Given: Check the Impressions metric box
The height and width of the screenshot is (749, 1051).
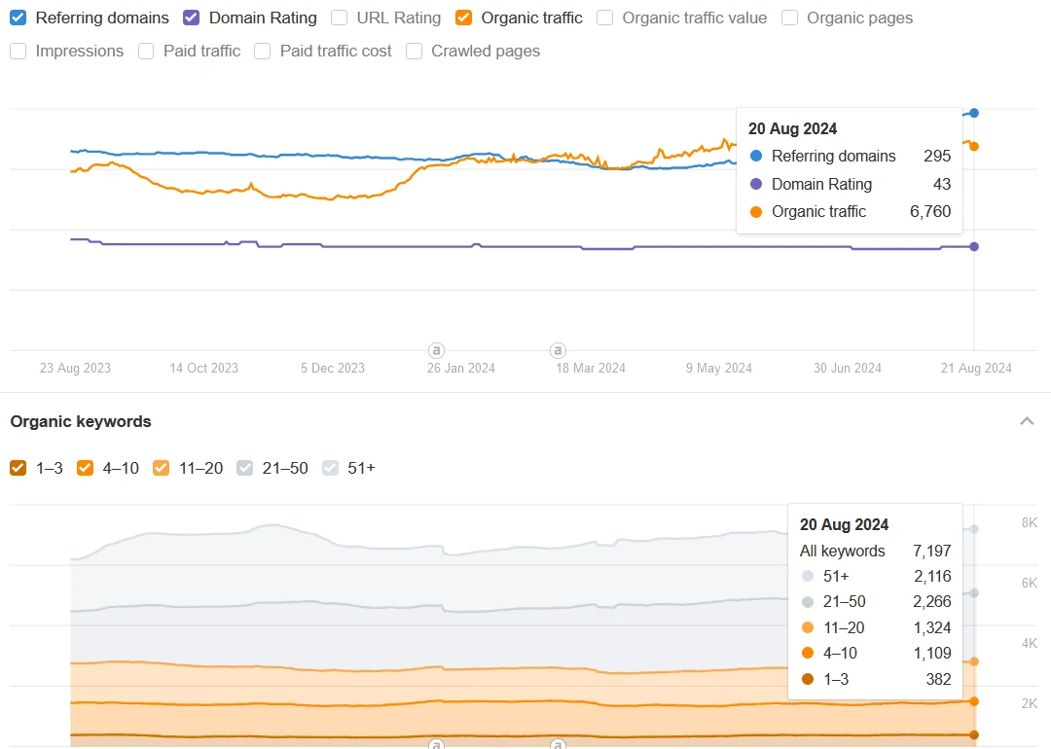Looking at the screenshot, I should [18, 51].
